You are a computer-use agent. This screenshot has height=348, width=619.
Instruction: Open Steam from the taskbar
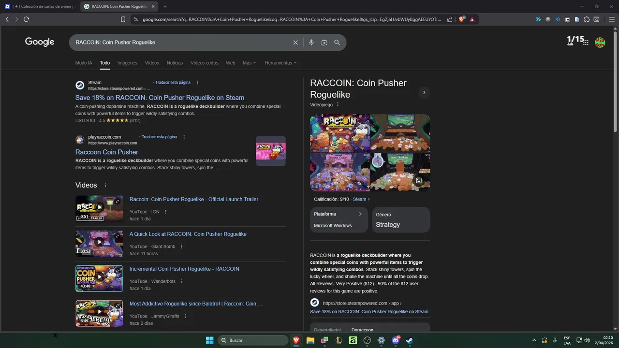pyautogui.click(x=410, y=340)
